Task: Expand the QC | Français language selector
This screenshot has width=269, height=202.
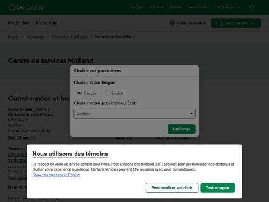Action: coord(228,7)
